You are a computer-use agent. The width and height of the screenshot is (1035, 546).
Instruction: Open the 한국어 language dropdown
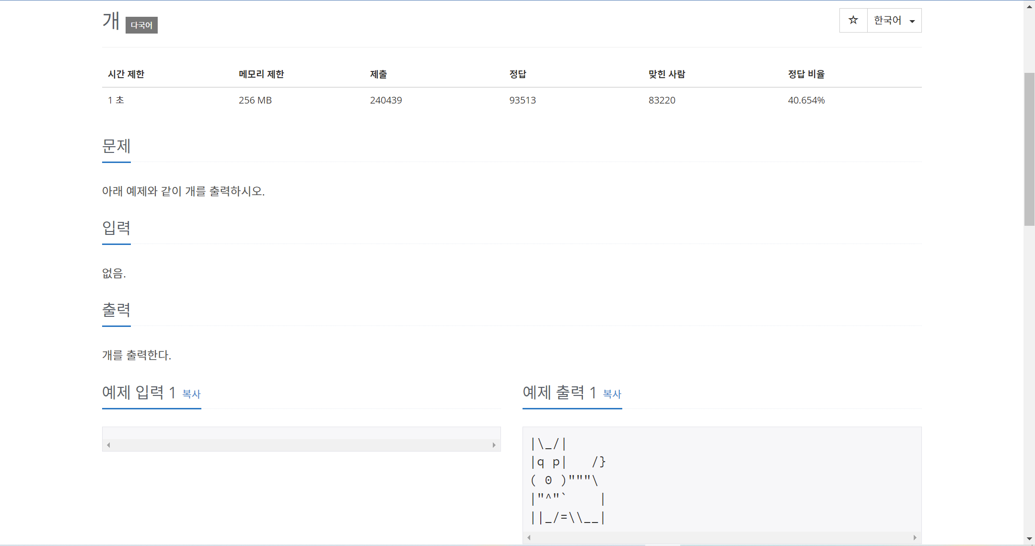(894, 20)
